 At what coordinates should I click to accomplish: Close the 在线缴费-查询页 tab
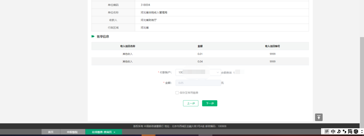(x=114, y=132)
